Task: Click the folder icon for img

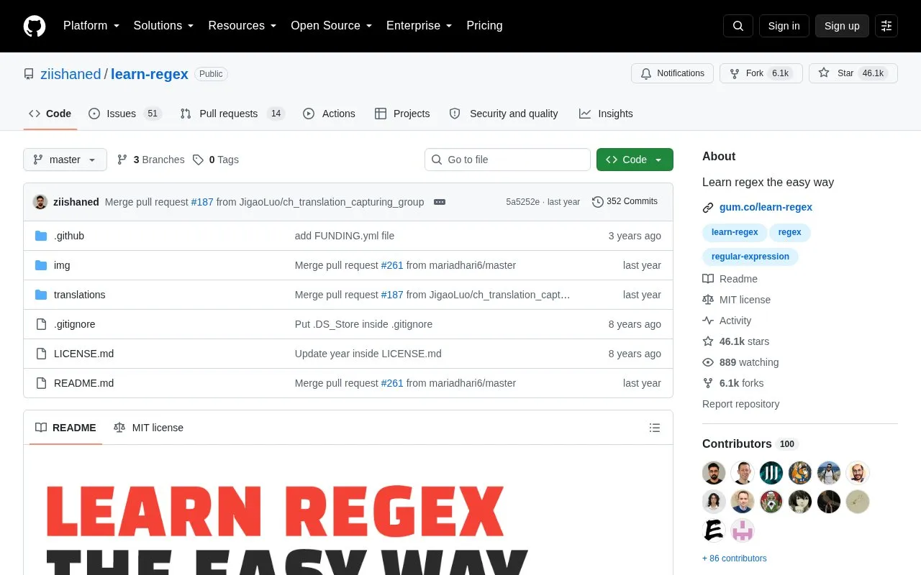Action: pos(41,265)
